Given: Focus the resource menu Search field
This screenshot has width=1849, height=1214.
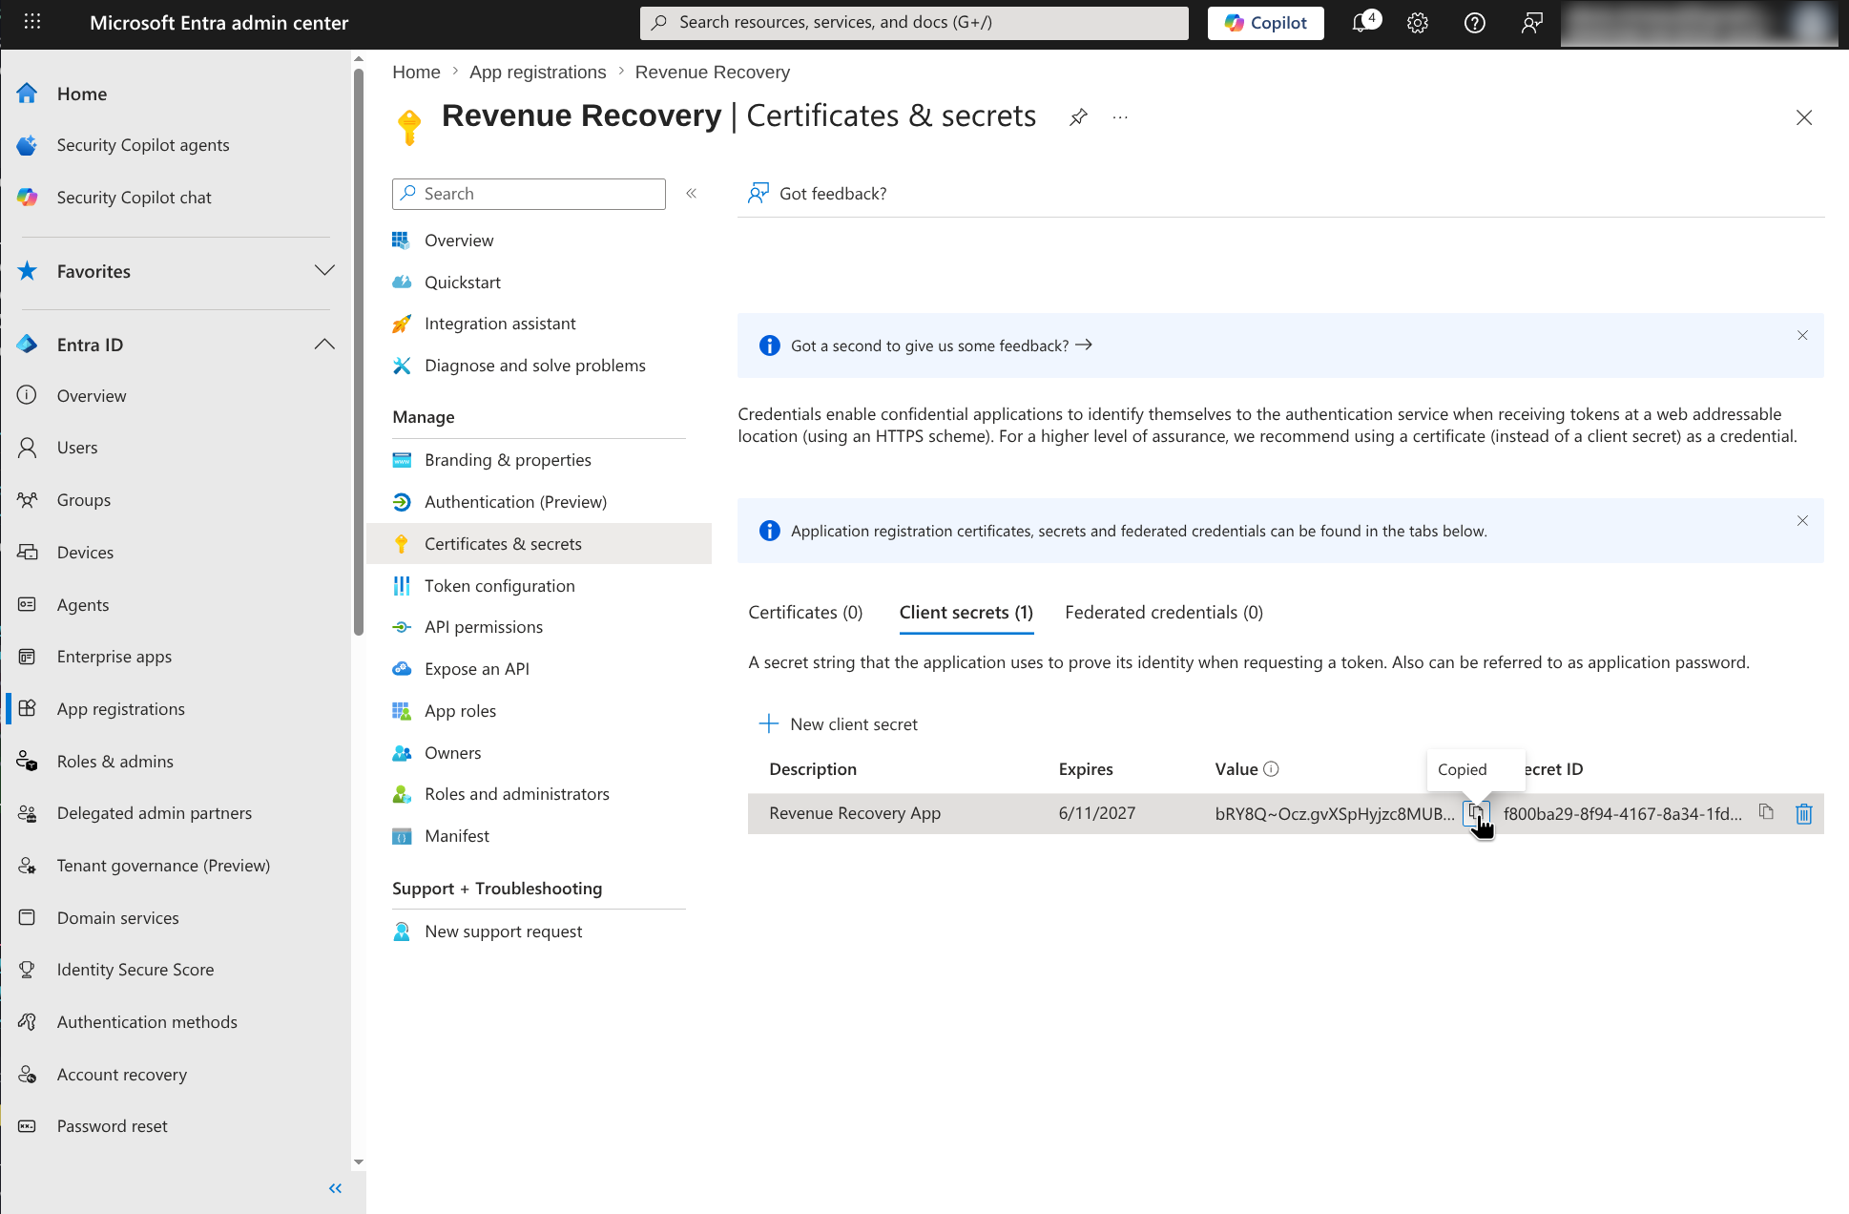Looking at the screenshot, I should (x=529, y=194).
